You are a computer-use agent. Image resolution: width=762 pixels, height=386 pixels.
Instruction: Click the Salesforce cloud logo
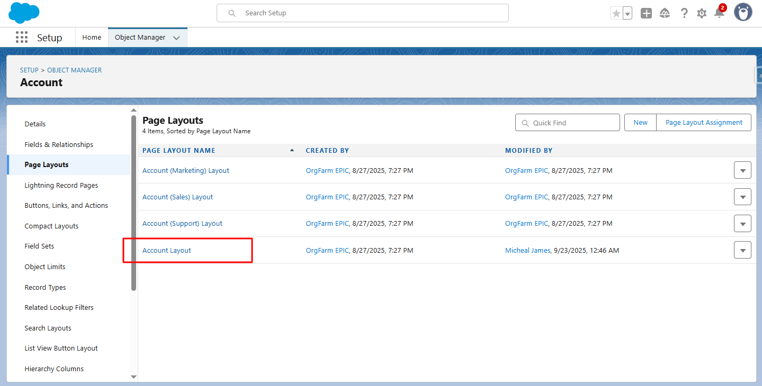point(24,13)
